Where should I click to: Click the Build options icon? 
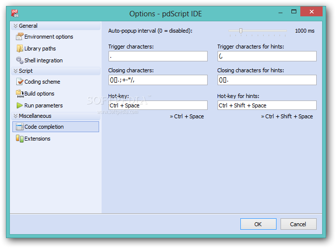point(20,94)
